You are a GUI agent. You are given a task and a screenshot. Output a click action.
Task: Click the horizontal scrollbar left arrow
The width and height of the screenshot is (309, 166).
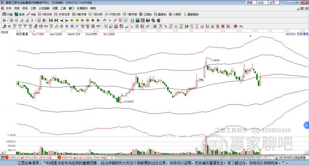[x=112, y=158]
